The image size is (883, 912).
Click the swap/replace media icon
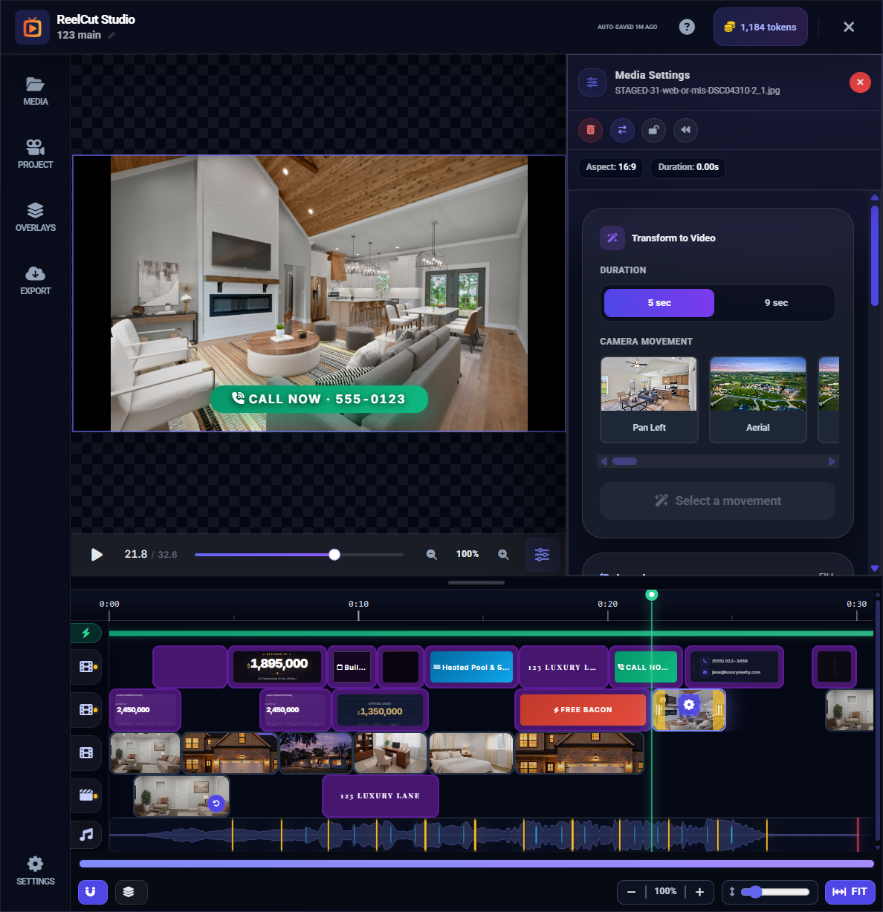(622, 130)
